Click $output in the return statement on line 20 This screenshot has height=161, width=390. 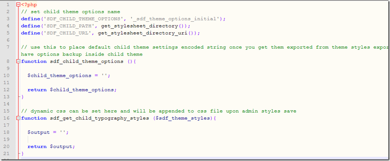(x=61, y=147)
